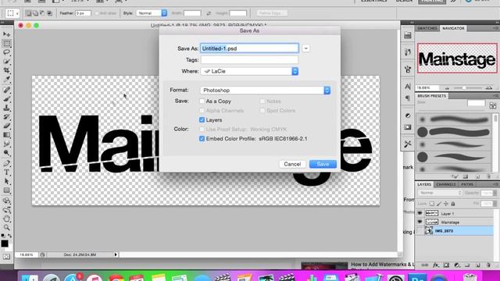The image size is (500, 281).
Task: Select the Rectangle shape tool
Action: click(x=6, y=190)
